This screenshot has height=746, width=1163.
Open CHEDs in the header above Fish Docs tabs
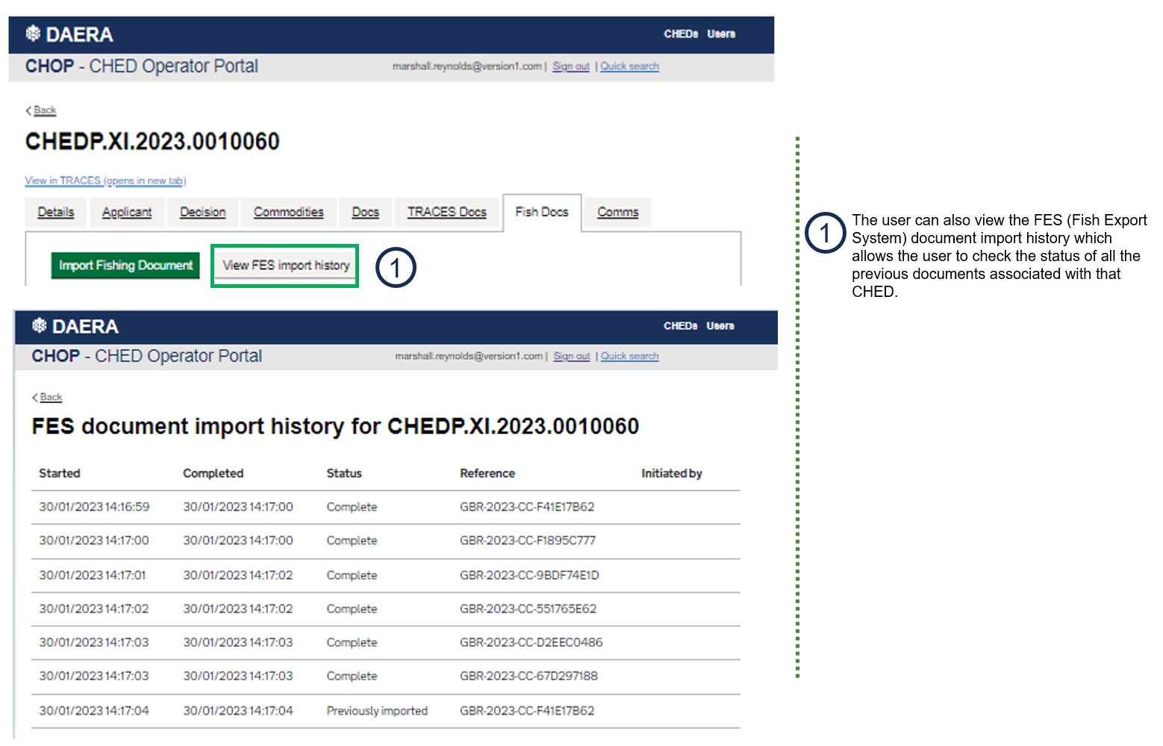coord(681,34)
